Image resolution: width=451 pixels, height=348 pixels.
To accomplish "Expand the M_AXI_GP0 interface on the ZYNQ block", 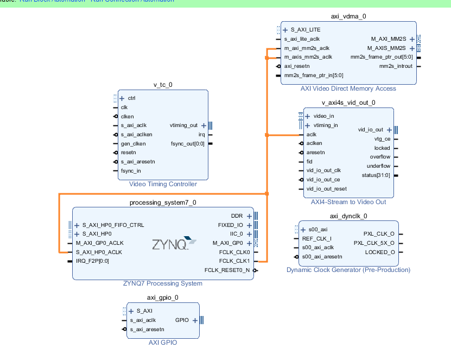I will point(249,244).
